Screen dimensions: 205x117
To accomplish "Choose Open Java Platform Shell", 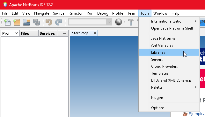I will pos(169,28).
